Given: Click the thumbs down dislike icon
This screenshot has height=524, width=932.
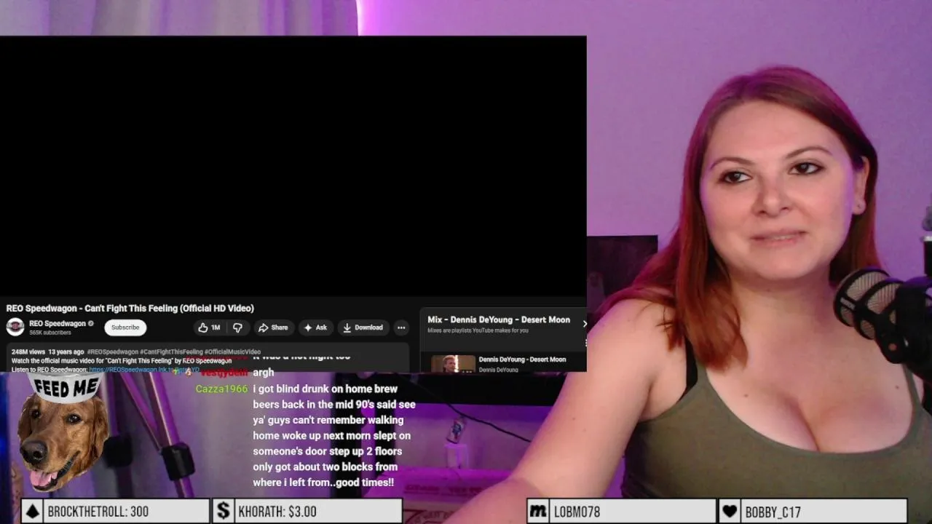Looking at the screenshot, I should coord(237,327).
